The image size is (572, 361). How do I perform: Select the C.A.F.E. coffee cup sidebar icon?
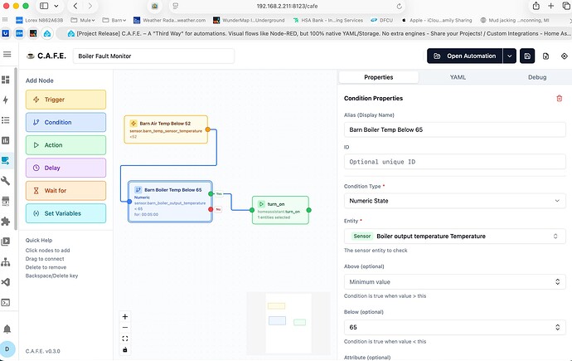point(6,161)
